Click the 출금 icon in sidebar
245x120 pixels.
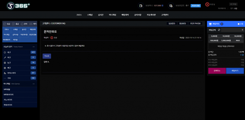(x=13, y=24)
